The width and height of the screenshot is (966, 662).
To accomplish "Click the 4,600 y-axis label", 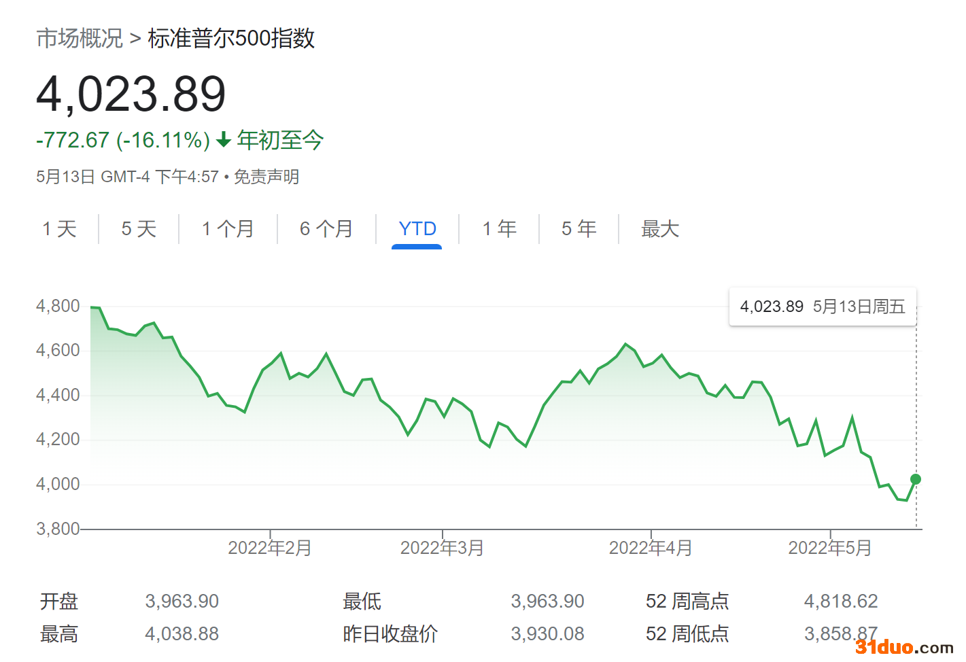I will (x=58, y=351).
